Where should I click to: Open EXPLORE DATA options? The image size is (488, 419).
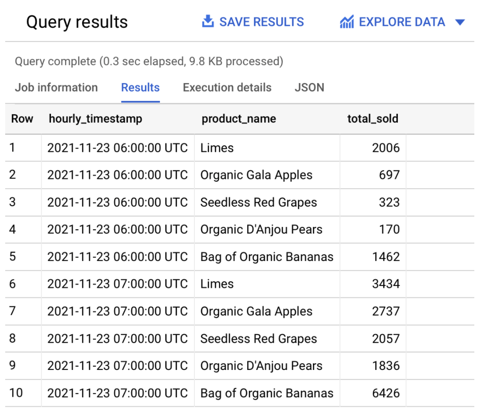[x=401, y=21]
